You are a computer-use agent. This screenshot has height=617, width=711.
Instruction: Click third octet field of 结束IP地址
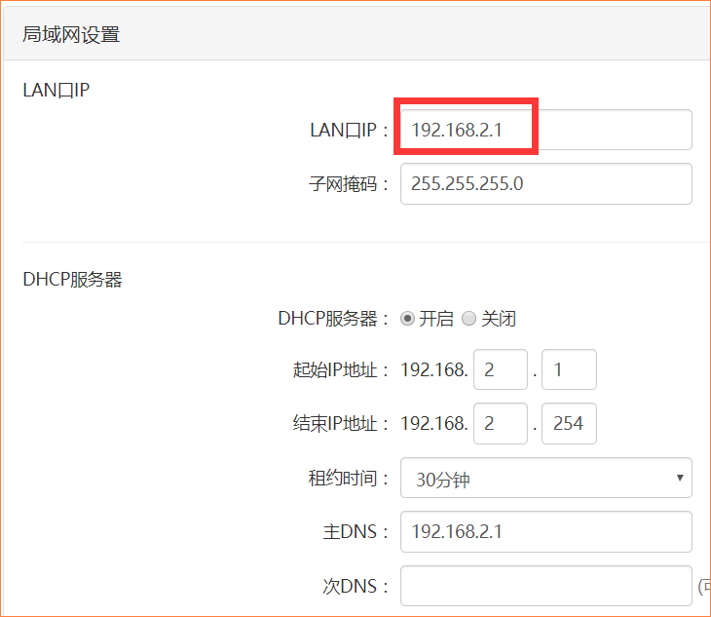(501, 423)
